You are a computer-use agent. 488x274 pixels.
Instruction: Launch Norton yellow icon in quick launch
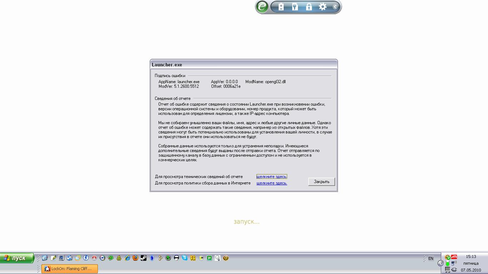point(226,258)
